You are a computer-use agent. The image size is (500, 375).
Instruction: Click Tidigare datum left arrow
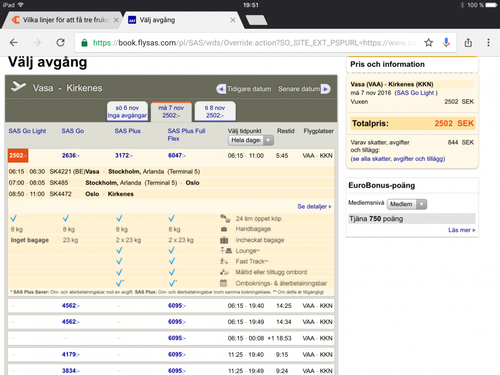[221, 89]
